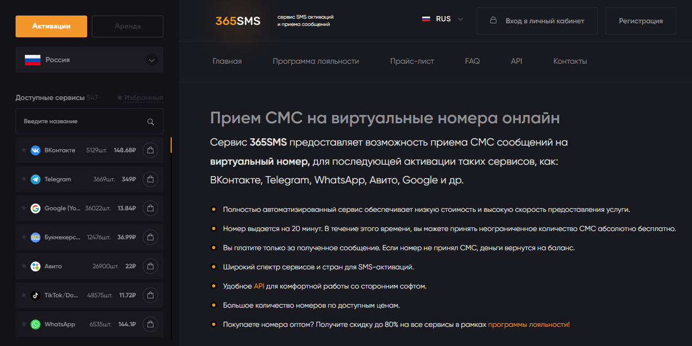Follow the orange API link in bullet list
Screen dimensions: 692x346
click(259, 286)
